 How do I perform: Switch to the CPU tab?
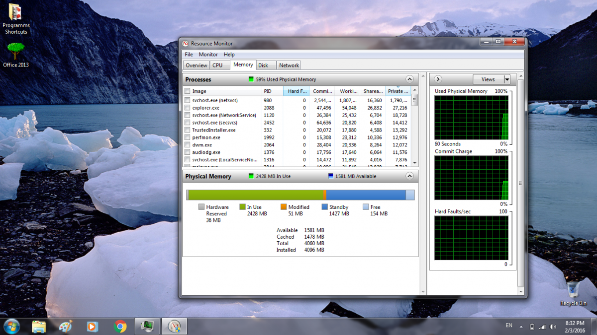point(217,65)
